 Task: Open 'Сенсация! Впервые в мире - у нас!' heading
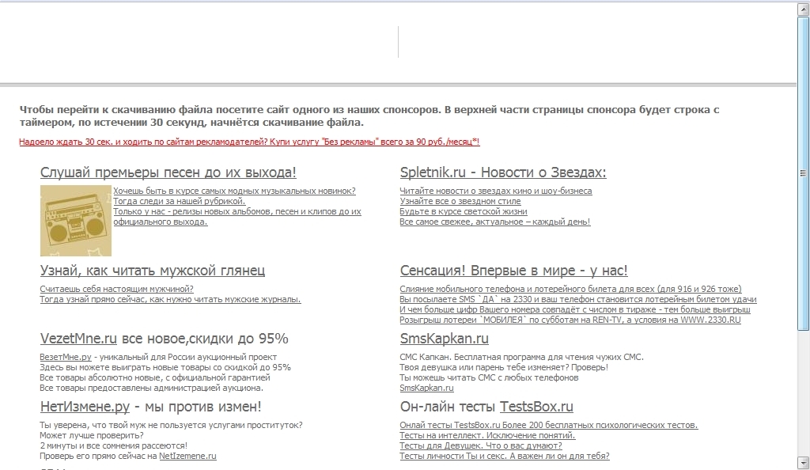point(514,271)
